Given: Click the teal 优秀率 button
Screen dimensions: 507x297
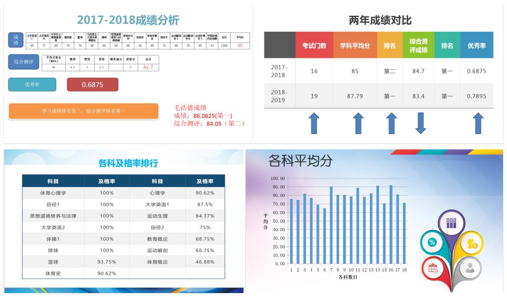Looking at the screenshot, I should coord(32,85).
